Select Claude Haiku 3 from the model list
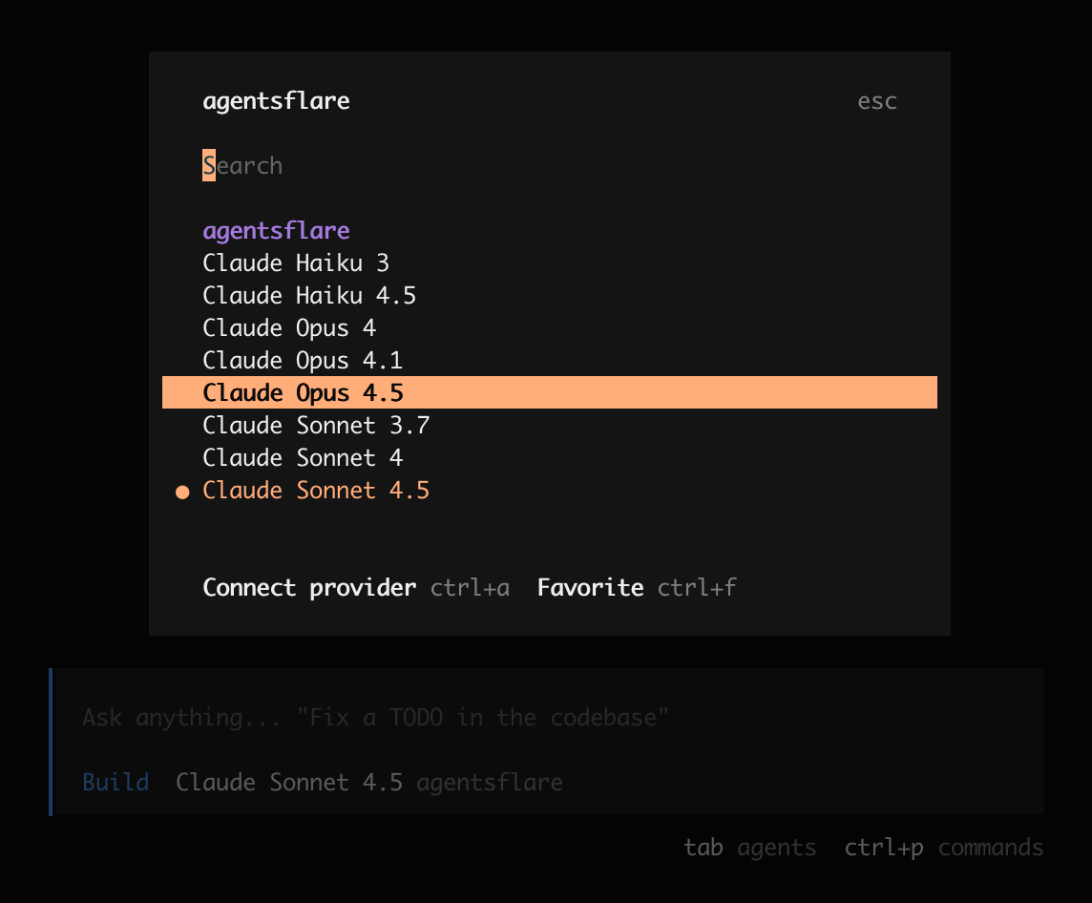 coord(296,262)
